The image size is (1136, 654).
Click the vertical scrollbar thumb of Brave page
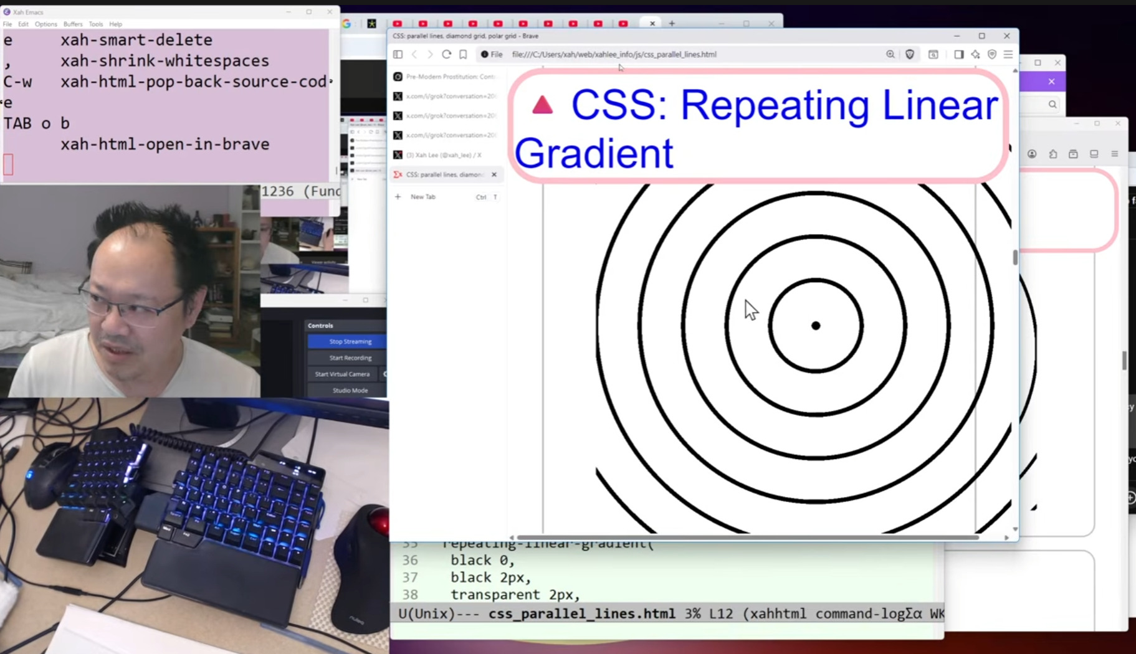[1015, 257]
